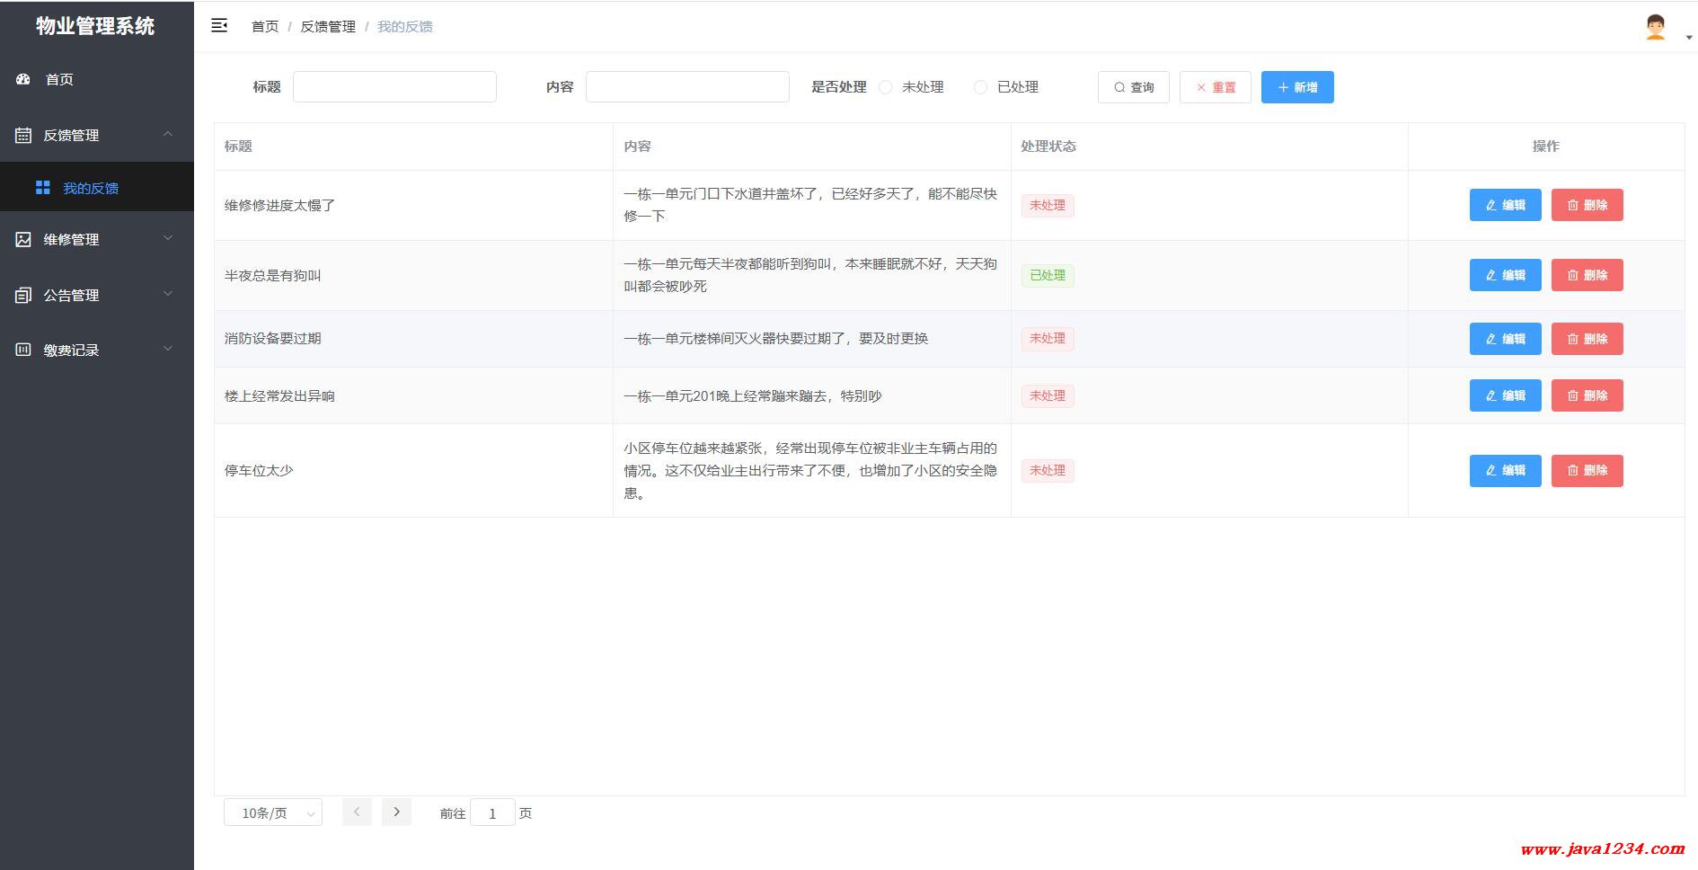Click the document icon beside 公告管理

click(x=23, y=295)
